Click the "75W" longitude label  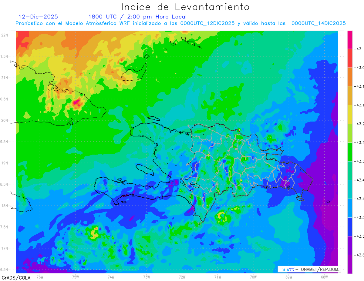tap(76, 277)
